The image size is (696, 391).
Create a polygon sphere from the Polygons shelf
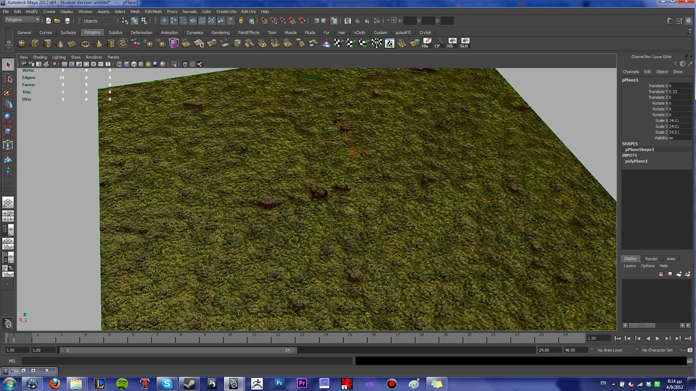tap(23, 43)
